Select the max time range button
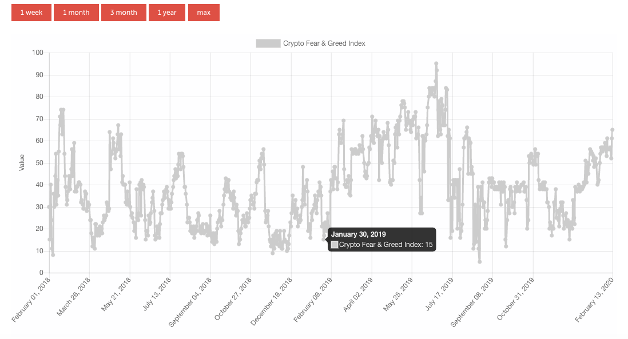This screenshot has height=339, width=628. pyautogui.click(x=204, y=12)
